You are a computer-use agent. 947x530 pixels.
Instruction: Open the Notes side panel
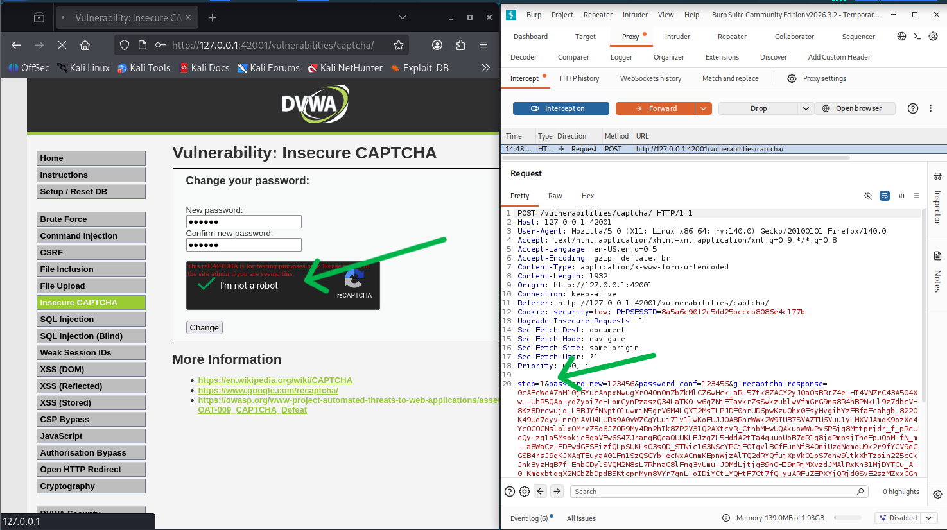pyautogui.click(x=937, y=271)
